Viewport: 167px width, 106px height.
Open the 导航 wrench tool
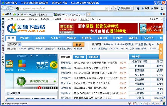click(145, 8)
